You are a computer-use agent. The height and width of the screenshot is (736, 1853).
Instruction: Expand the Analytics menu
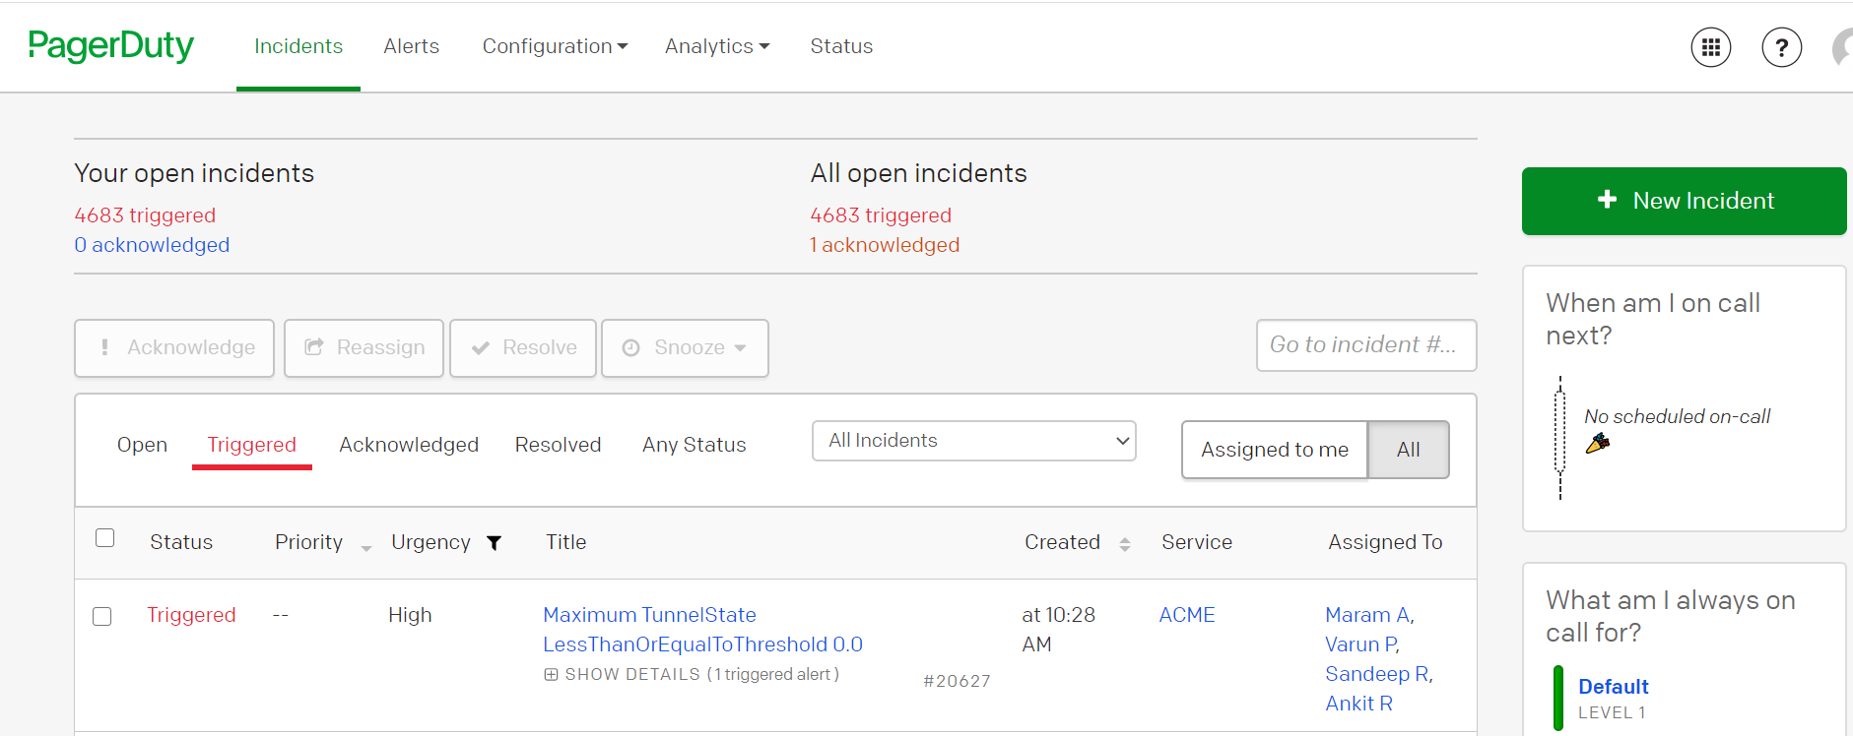tap(716, 46)
